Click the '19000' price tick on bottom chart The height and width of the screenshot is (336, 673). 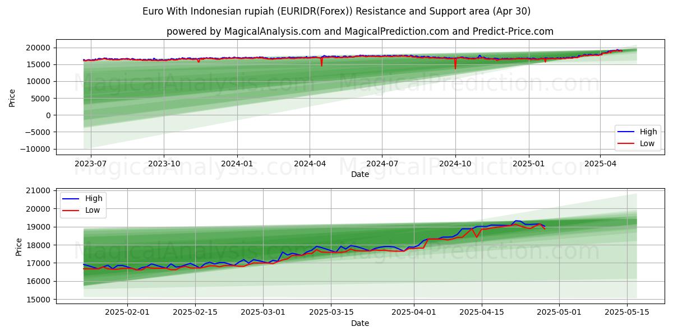pos(40,227)
